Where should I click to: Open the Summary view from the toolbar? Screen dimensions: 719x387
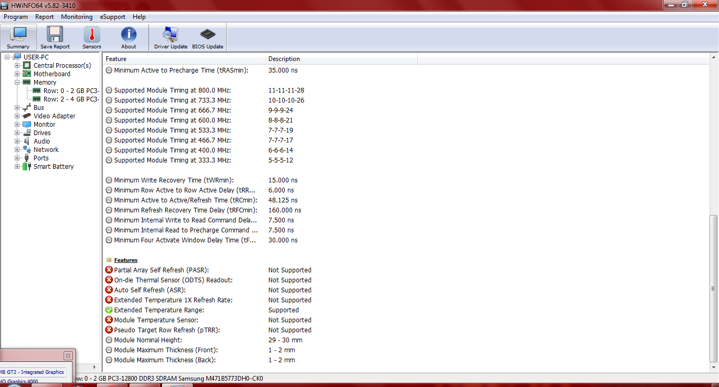[x=18, y=37]
